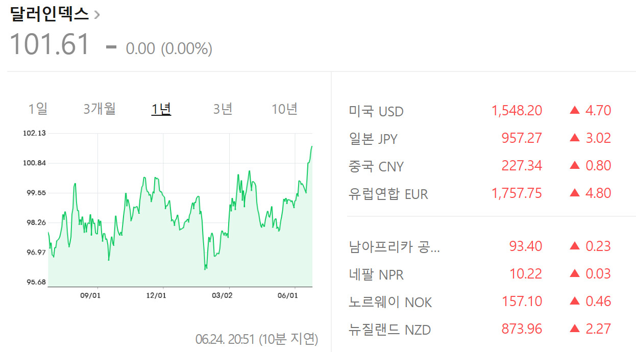Switch chart to 10년 period
Screen dimensions: 636x352
click(x=285, y=109)
